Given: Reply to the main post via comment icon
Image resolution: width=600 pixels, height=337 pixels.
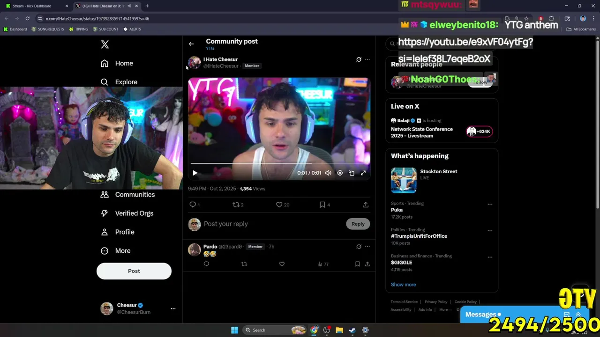Looking at the screenshot, I should [x=193, y=205].
